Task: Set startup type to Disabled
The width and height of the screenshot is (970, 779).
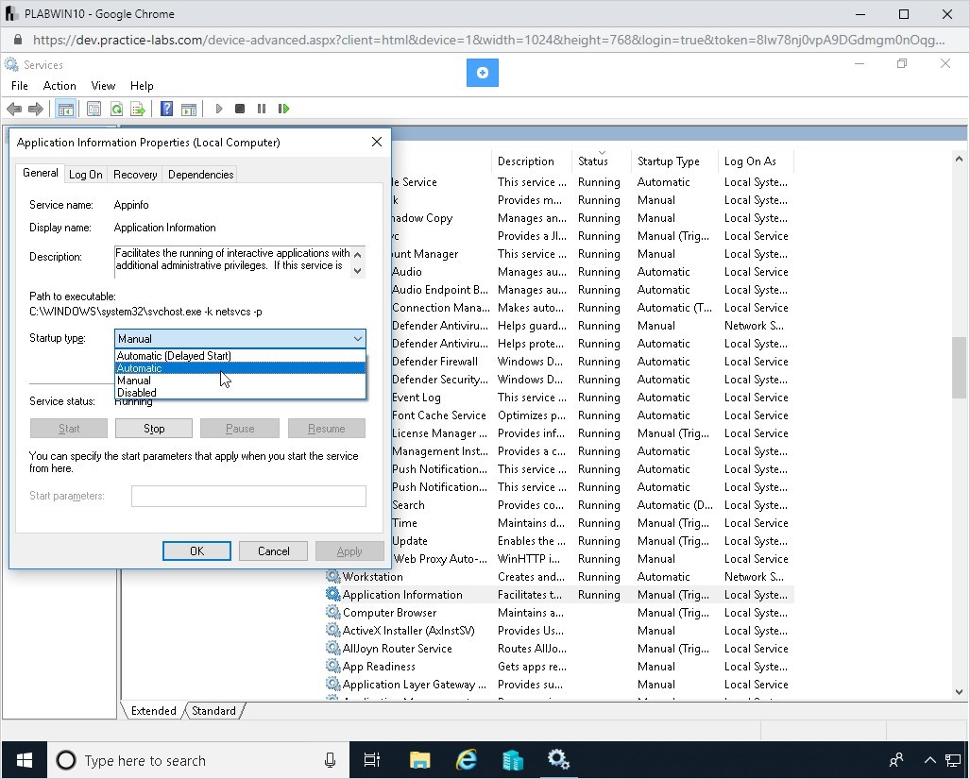Action: pyautogui.click(x=240, y=393)
